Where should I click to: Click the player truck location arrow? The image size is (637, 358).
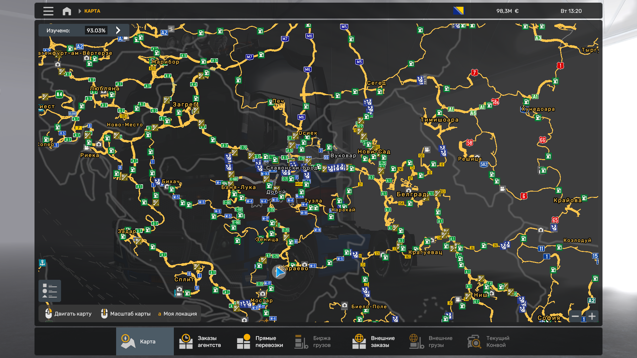pos(279,272)
